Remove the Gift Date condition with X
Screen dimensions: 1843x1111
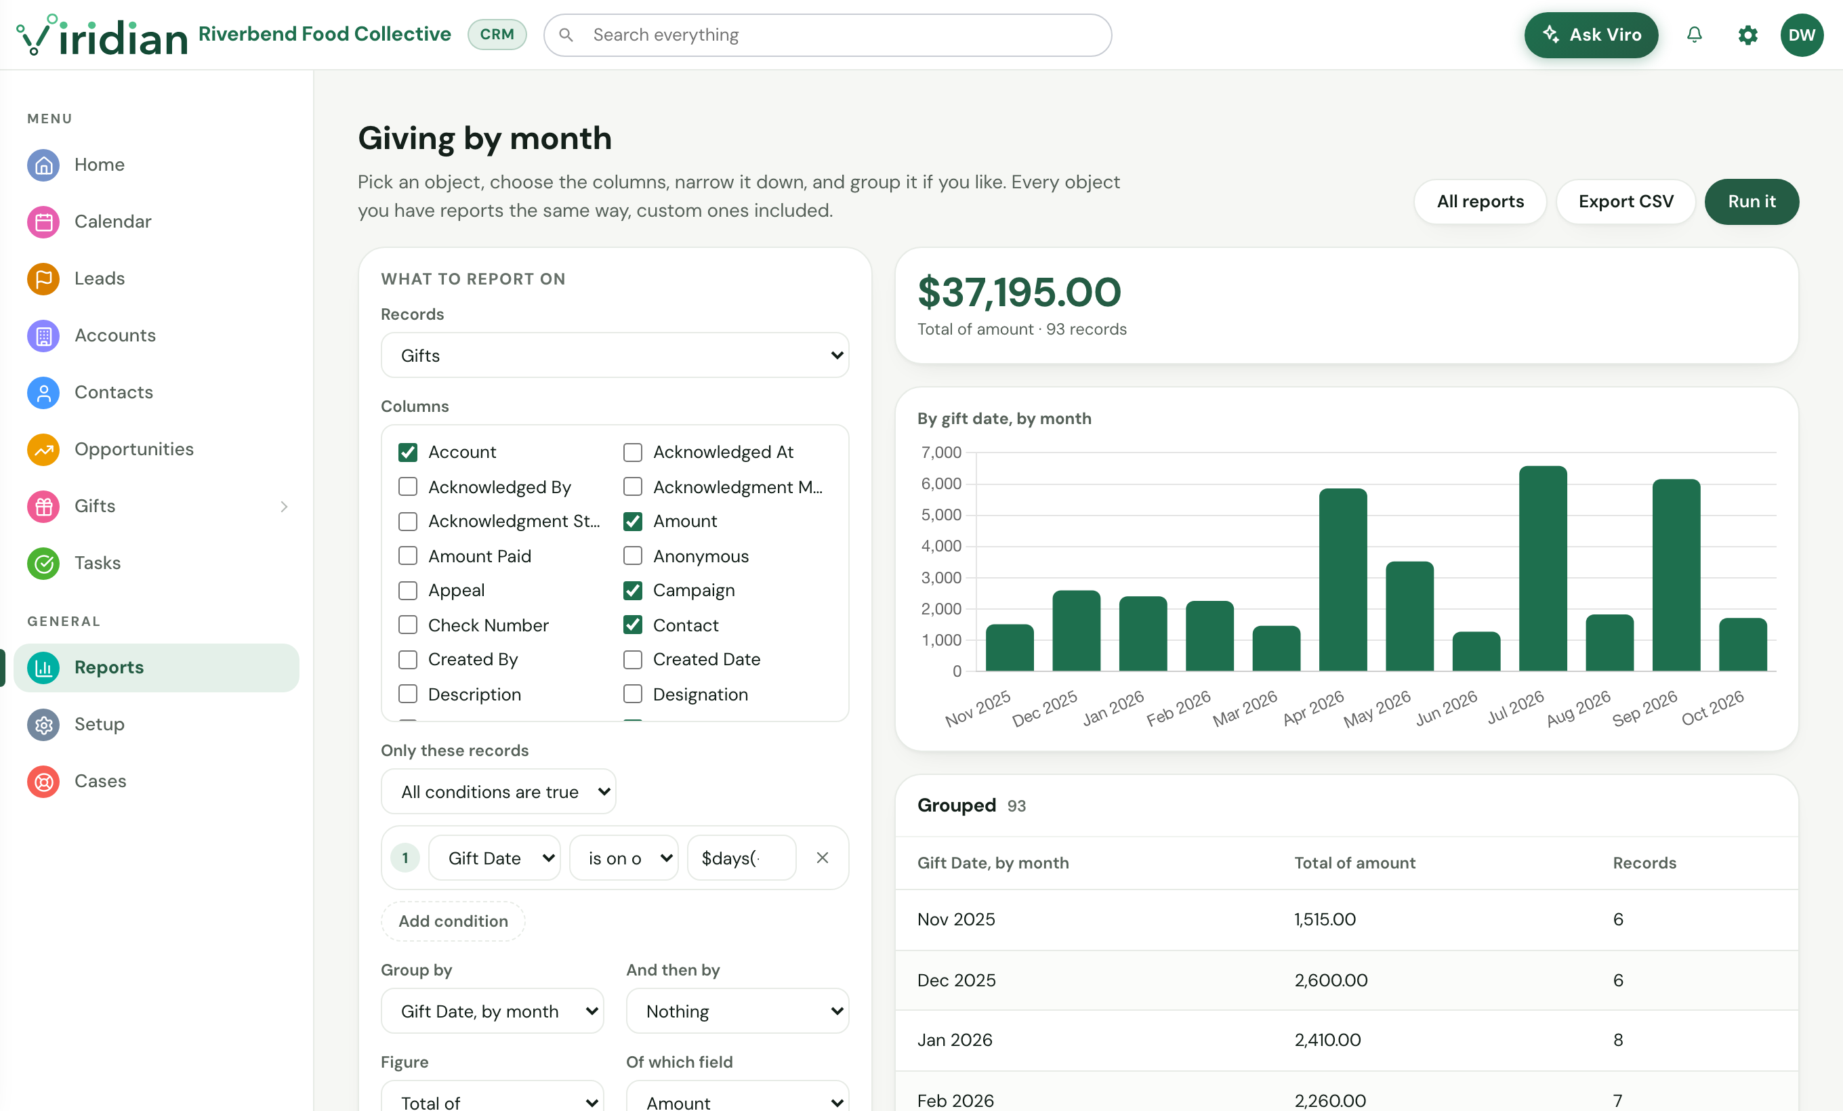822,858
